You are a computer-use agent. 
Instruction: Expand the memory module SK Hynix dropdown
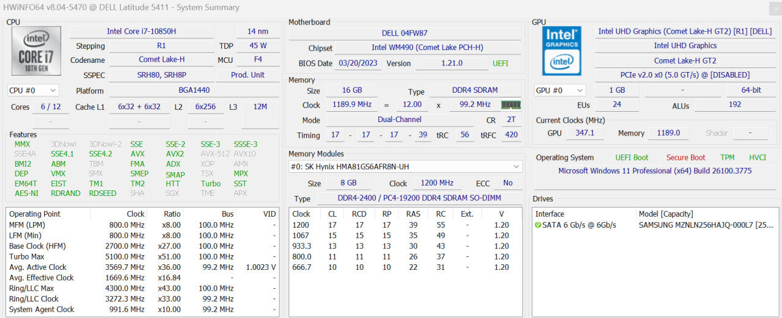tap(406, 166)
